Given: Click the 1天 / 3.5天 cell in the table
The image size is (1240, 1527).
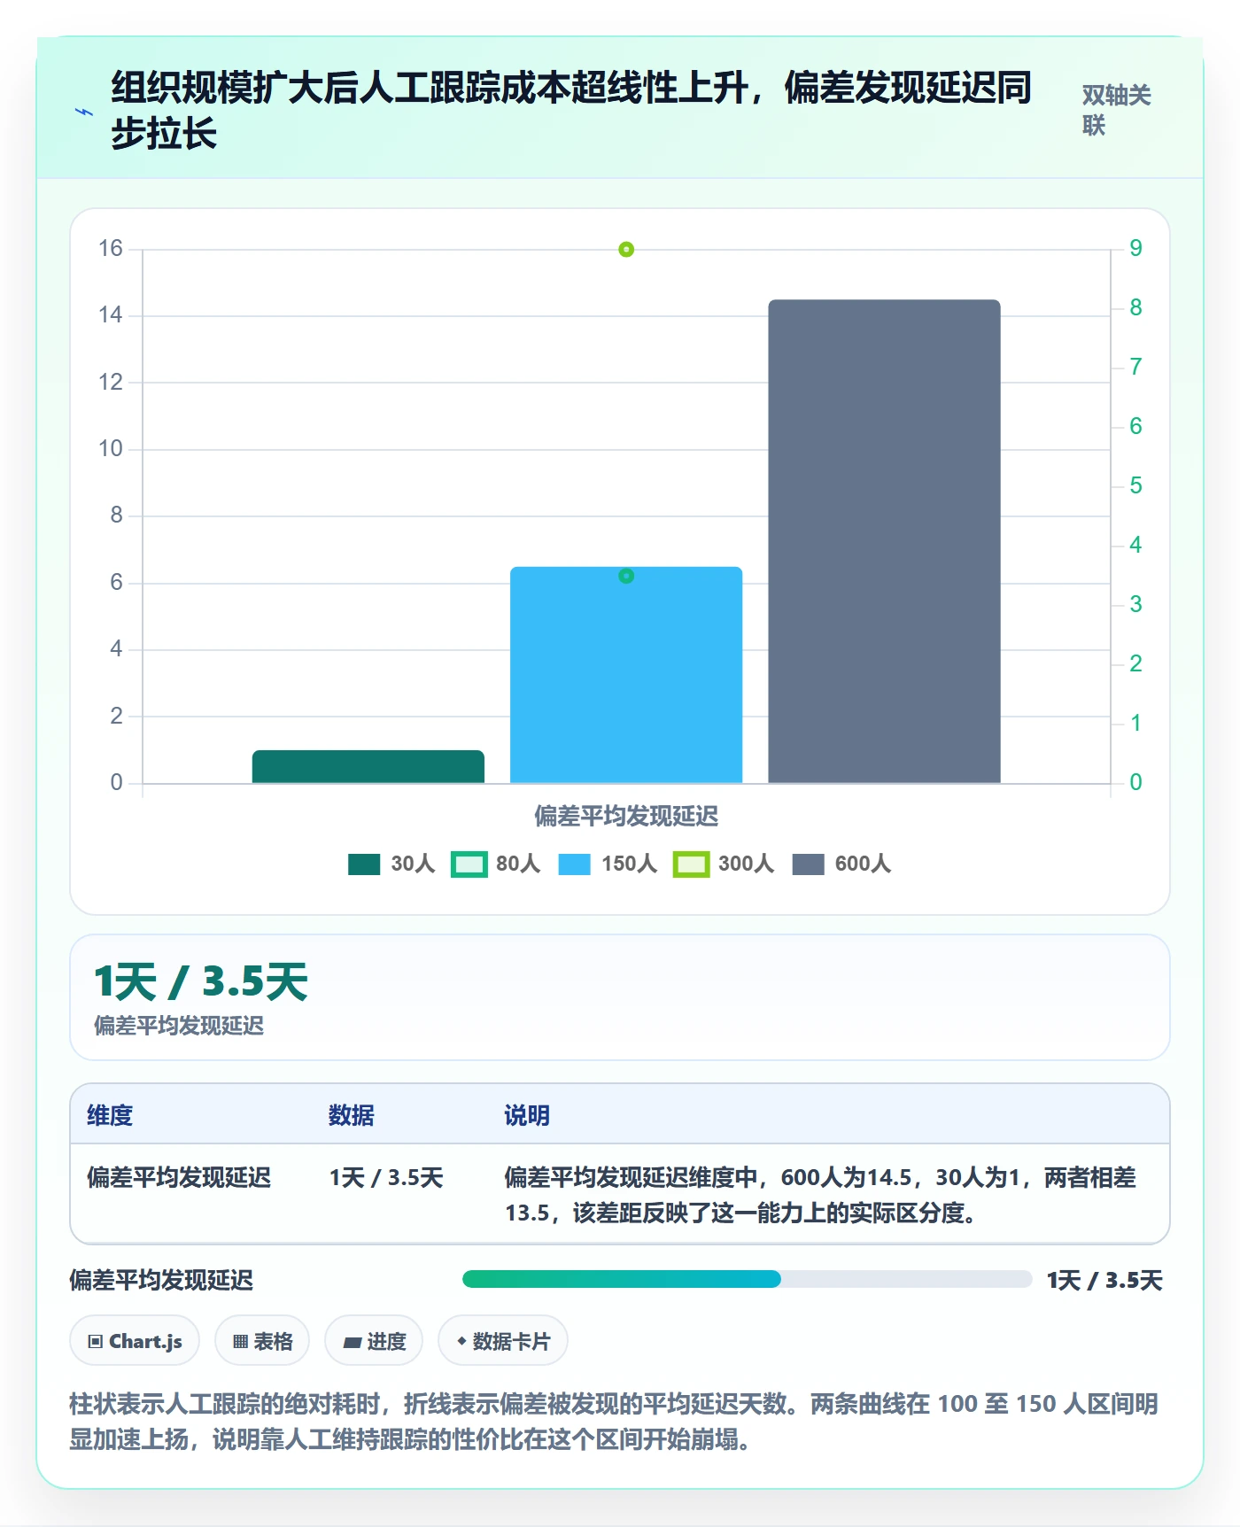Looking at the screenshot, I should (386, 1177).
